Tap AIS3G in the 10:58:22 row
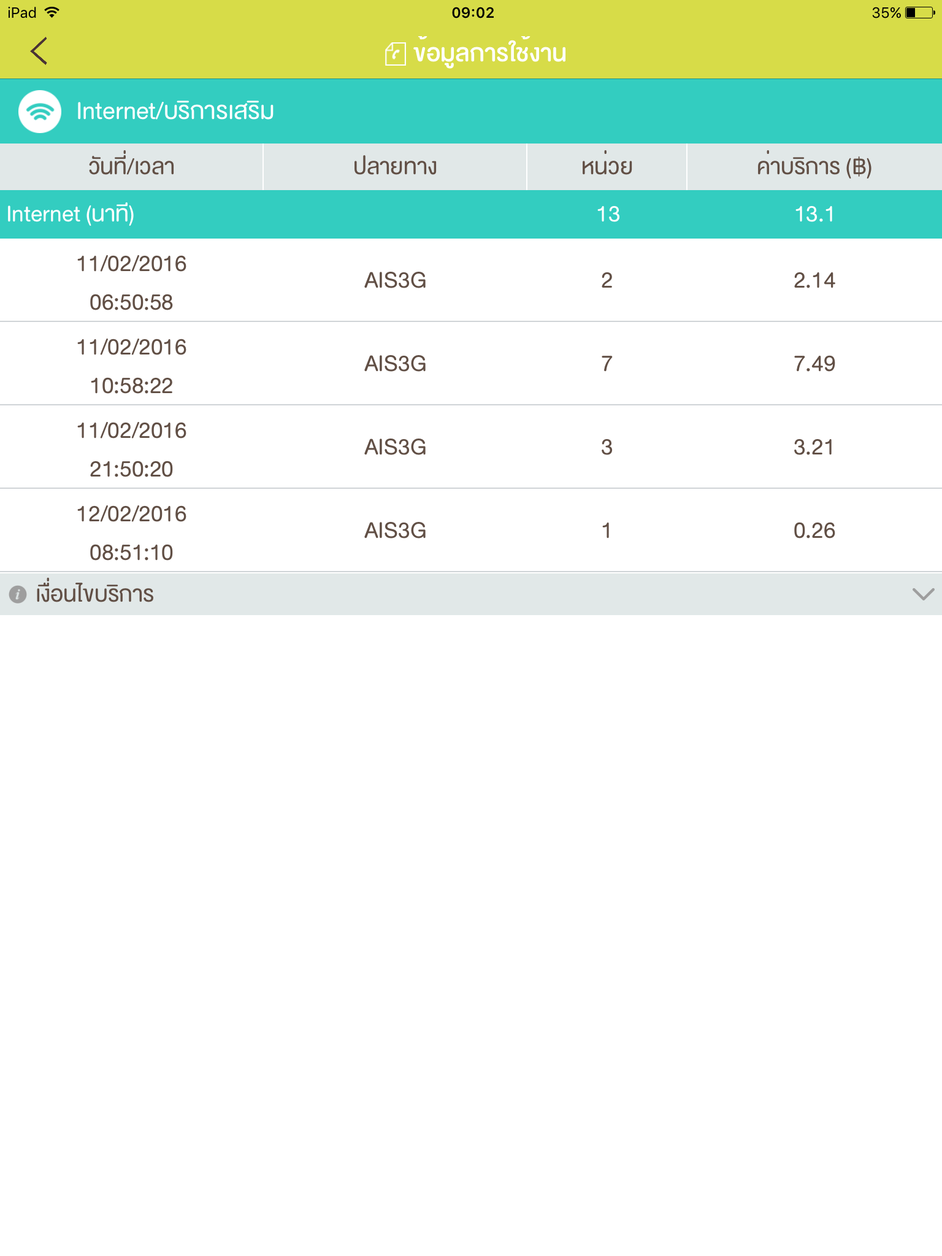The height and width of the screenshot is (1256, 942). (x=395, y=364)
